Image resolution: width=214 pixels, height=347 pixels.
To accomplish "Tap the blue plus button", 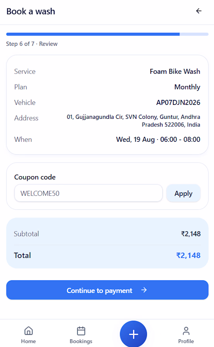I will coord(133,334).
